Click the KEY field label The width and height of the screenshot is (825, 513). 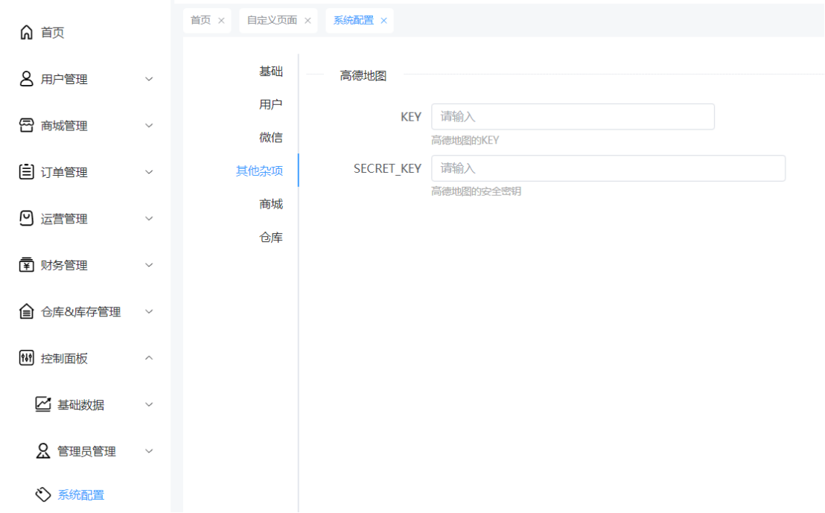[x=411, y=117]
